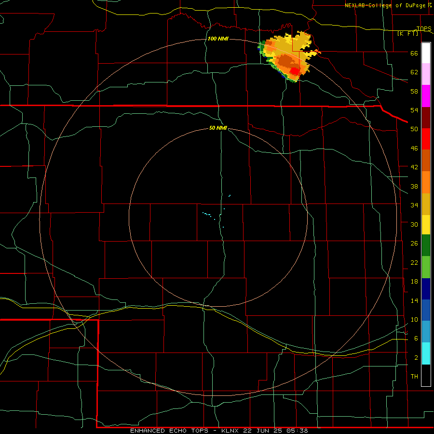Click the "05:38" timestamp in footer
434x434 pixels.
[296, 431]
